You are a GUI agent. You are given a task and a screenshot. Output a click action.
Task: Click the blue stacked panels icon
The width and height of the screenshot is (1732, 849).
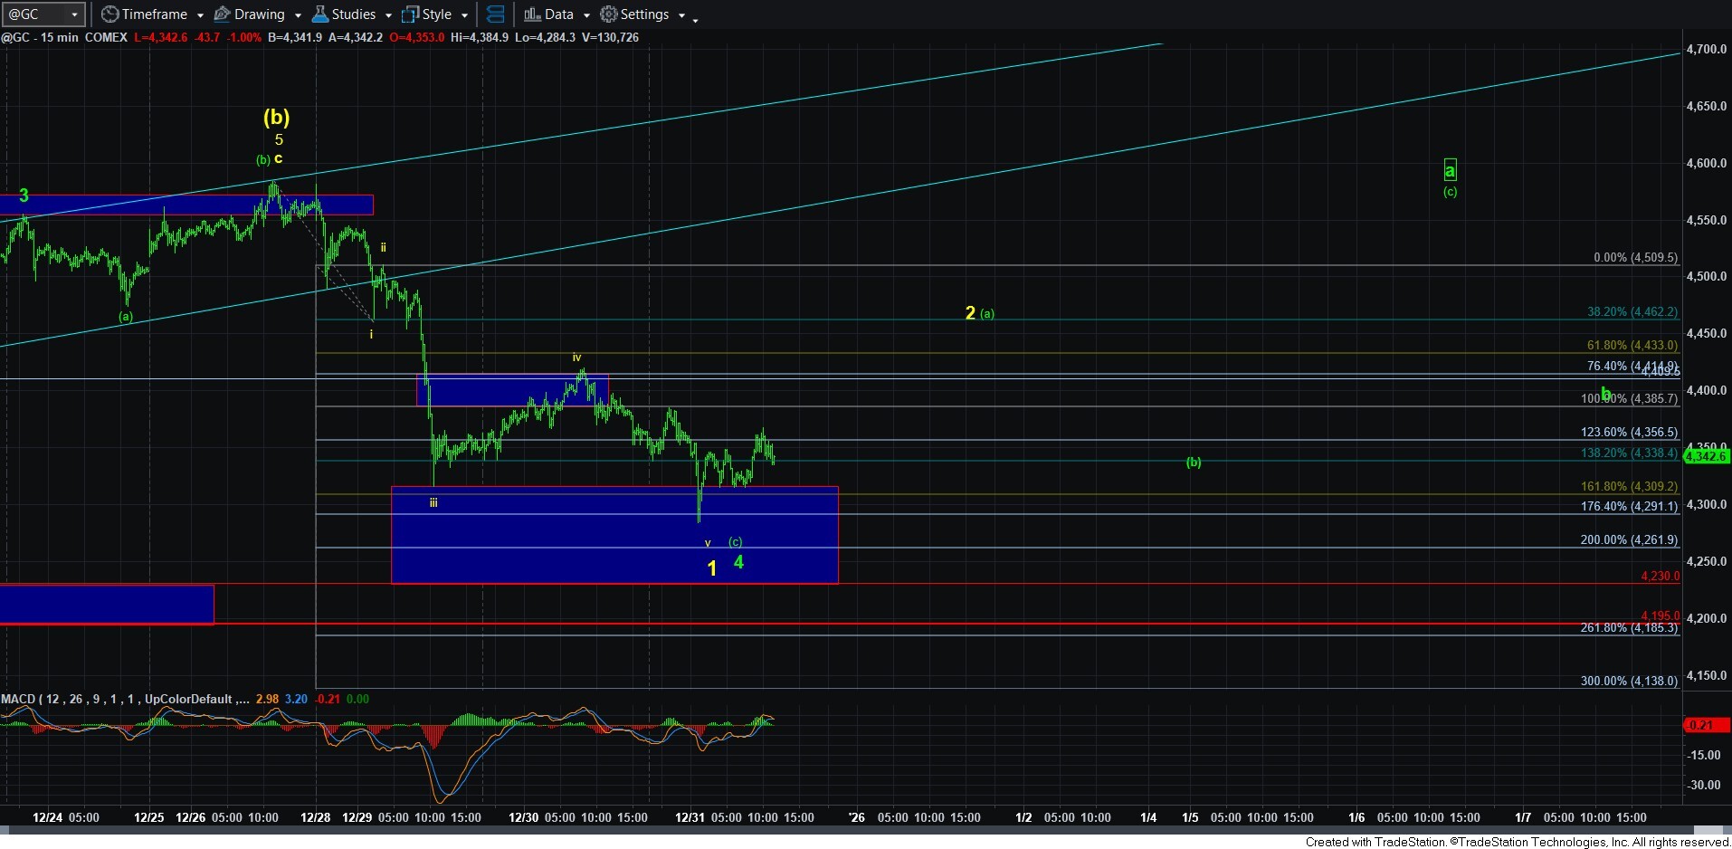pos(495,14)
